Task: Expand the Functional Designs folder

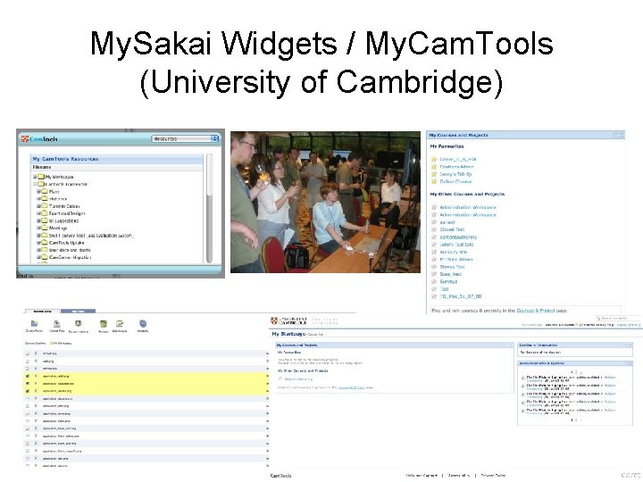Action: tap(39, 213)
